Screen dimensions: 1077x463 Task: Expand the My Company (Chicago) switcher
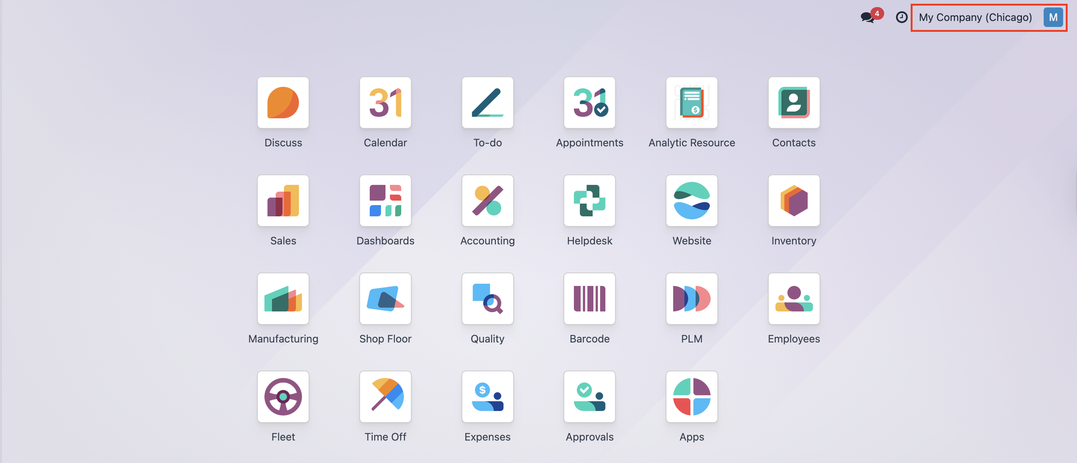click(x=975, y=17)
